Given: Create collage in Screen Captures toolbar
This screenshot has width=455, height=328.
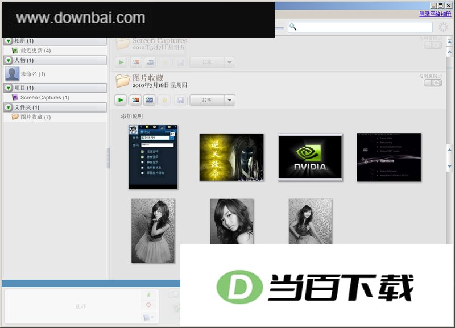Looking at the screenshot, I should pyautogui.click(x=135, y=62).
